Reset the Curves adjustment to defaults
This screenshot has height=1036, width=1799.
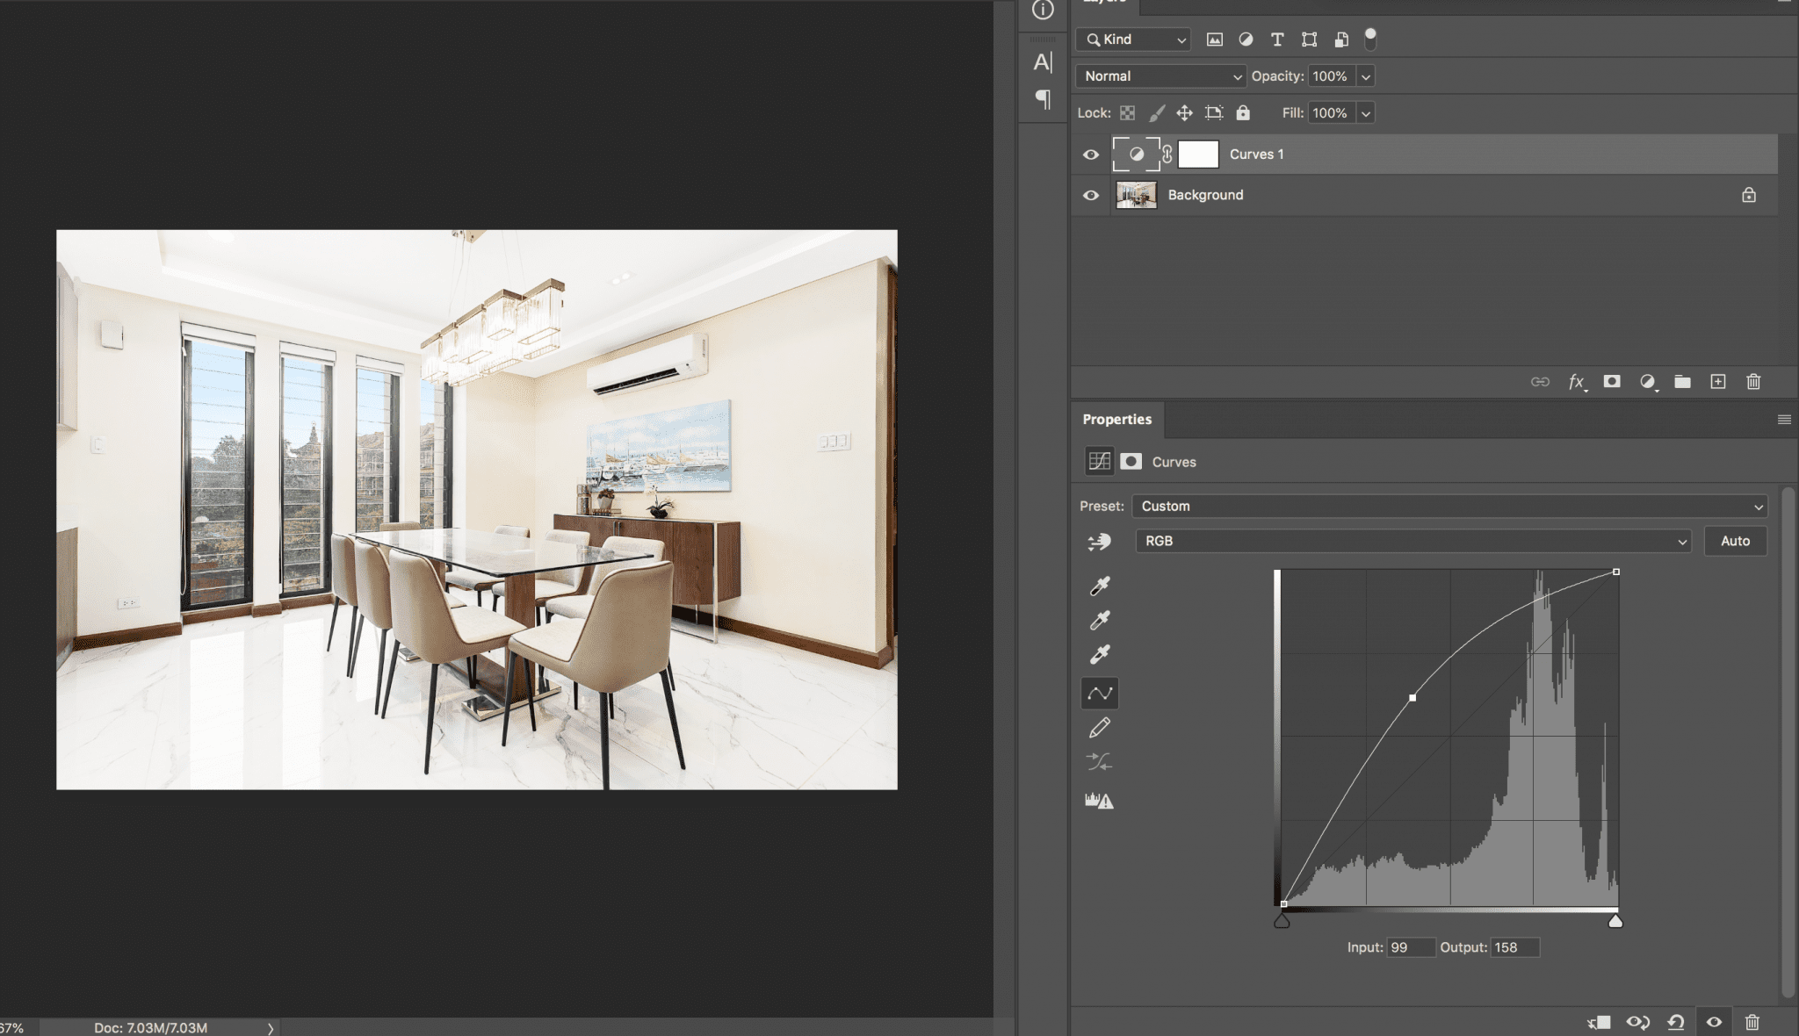(x=1676, y=1021)
